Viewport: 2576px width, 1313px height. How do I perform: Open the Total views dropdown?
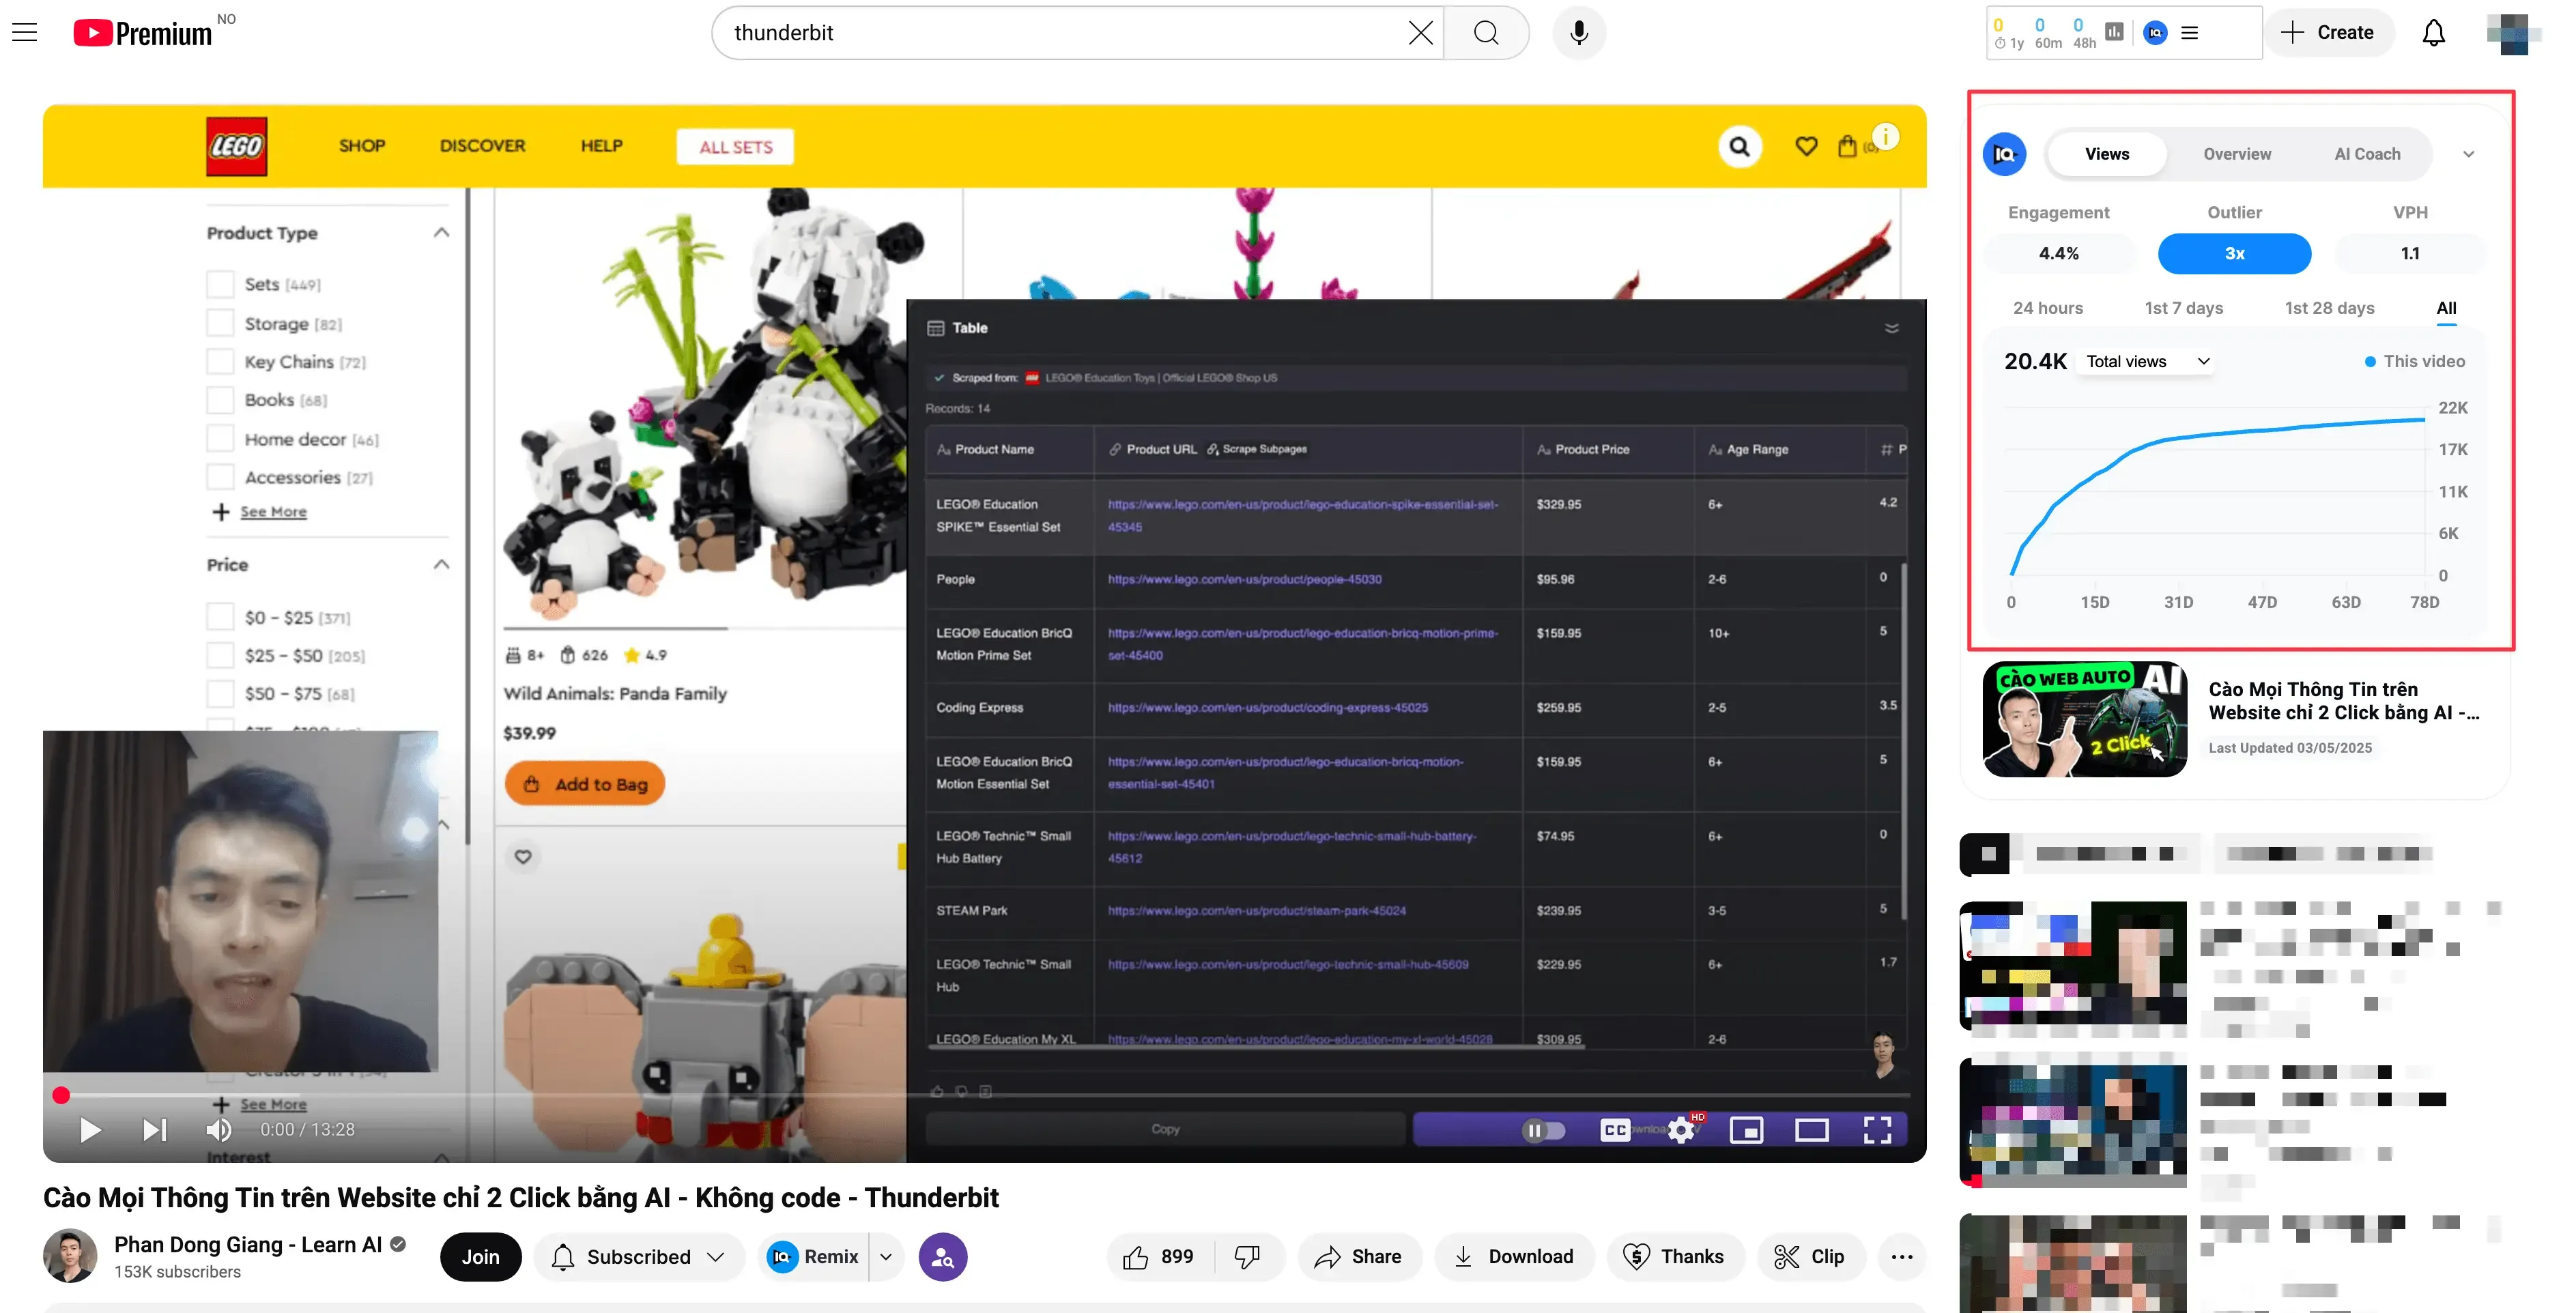click(2148, 361)
